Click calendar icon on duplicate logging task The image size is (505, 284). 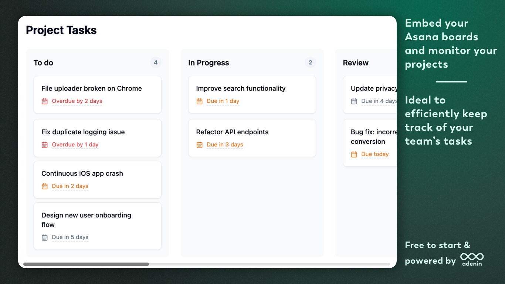pos(45,145)
